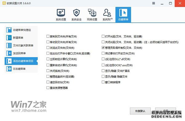Click the 恢复默认 button
Viewport: 185px width, 121px height.
[140, 111]
